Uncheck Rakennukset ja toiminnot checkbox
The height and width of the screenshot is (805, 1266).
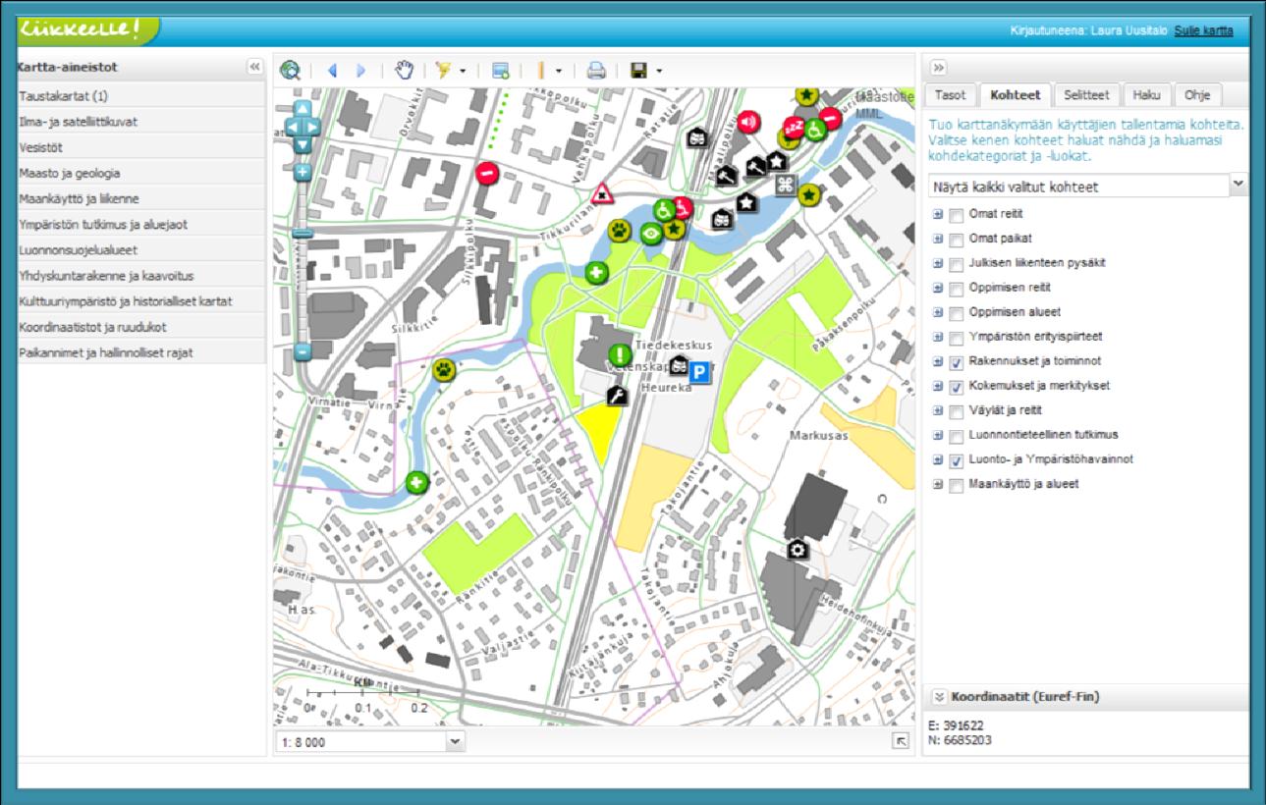tap(956, 362)
